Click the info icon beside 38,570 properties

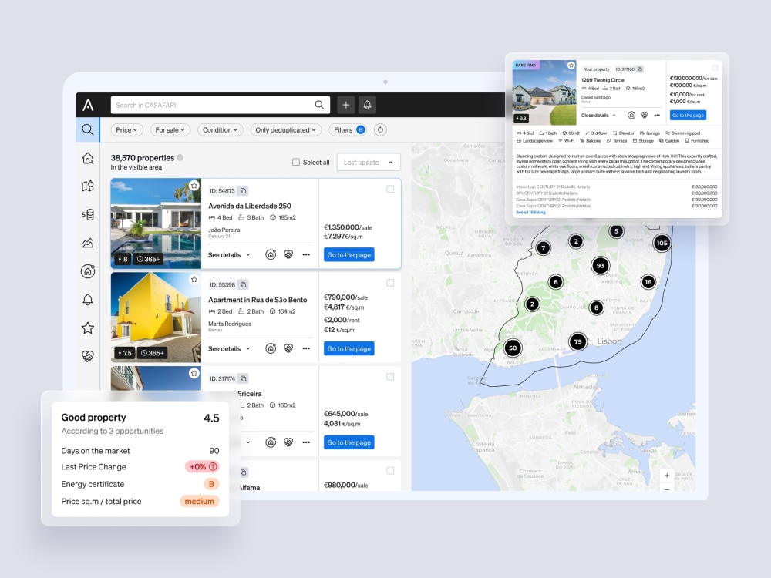[180, 158]
